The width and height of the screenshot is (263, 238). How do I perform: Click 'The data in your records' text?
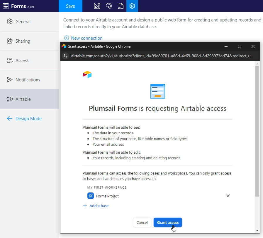point(113,133)
